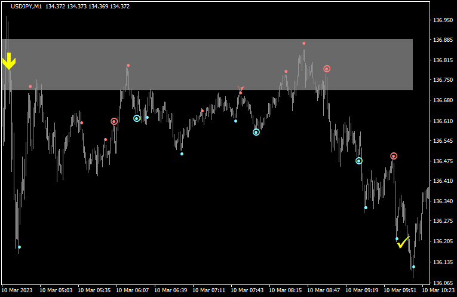
Task: Select the rightmost red circled marker
Action: 394,156
